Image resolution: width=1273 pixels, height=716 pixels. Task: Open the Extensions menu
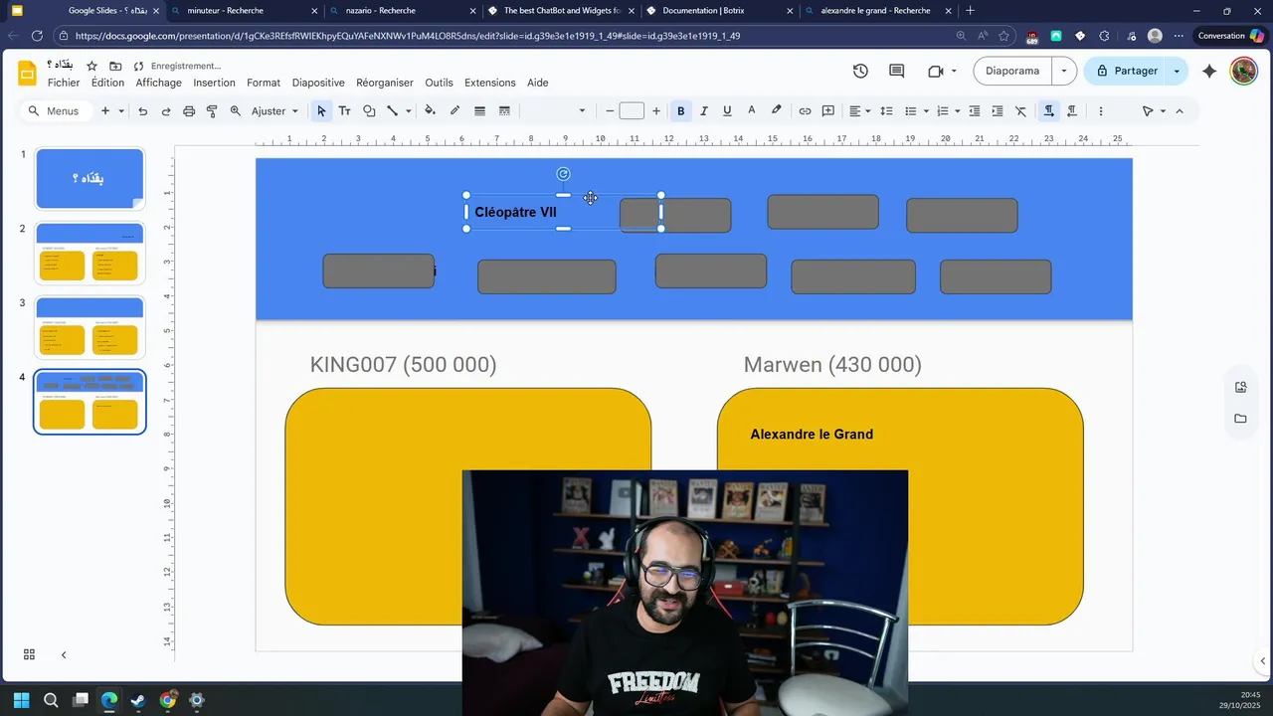click(x=490, y=83)
